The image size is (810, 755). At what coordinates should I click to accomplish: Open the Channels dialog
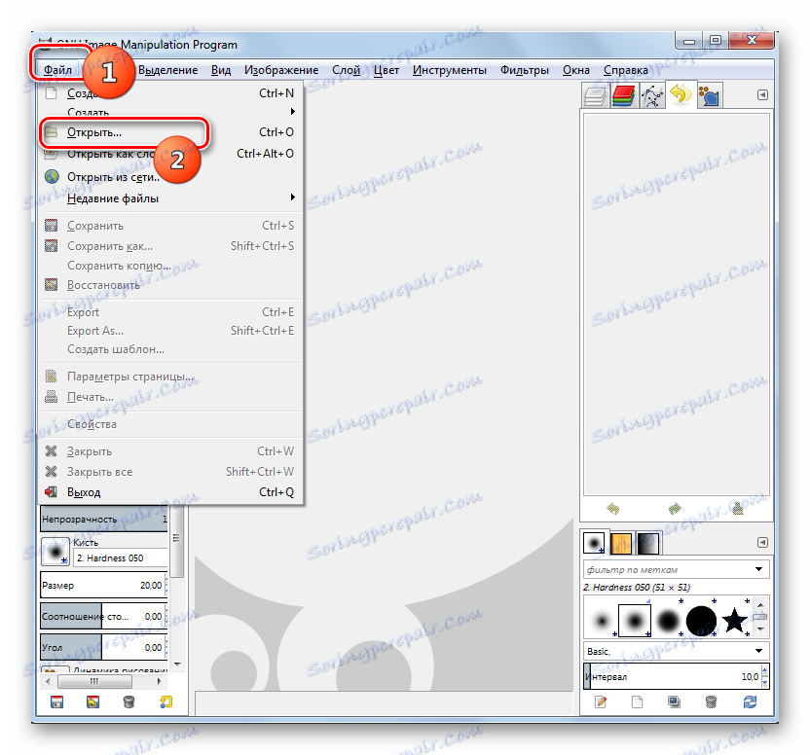point(623,94)
